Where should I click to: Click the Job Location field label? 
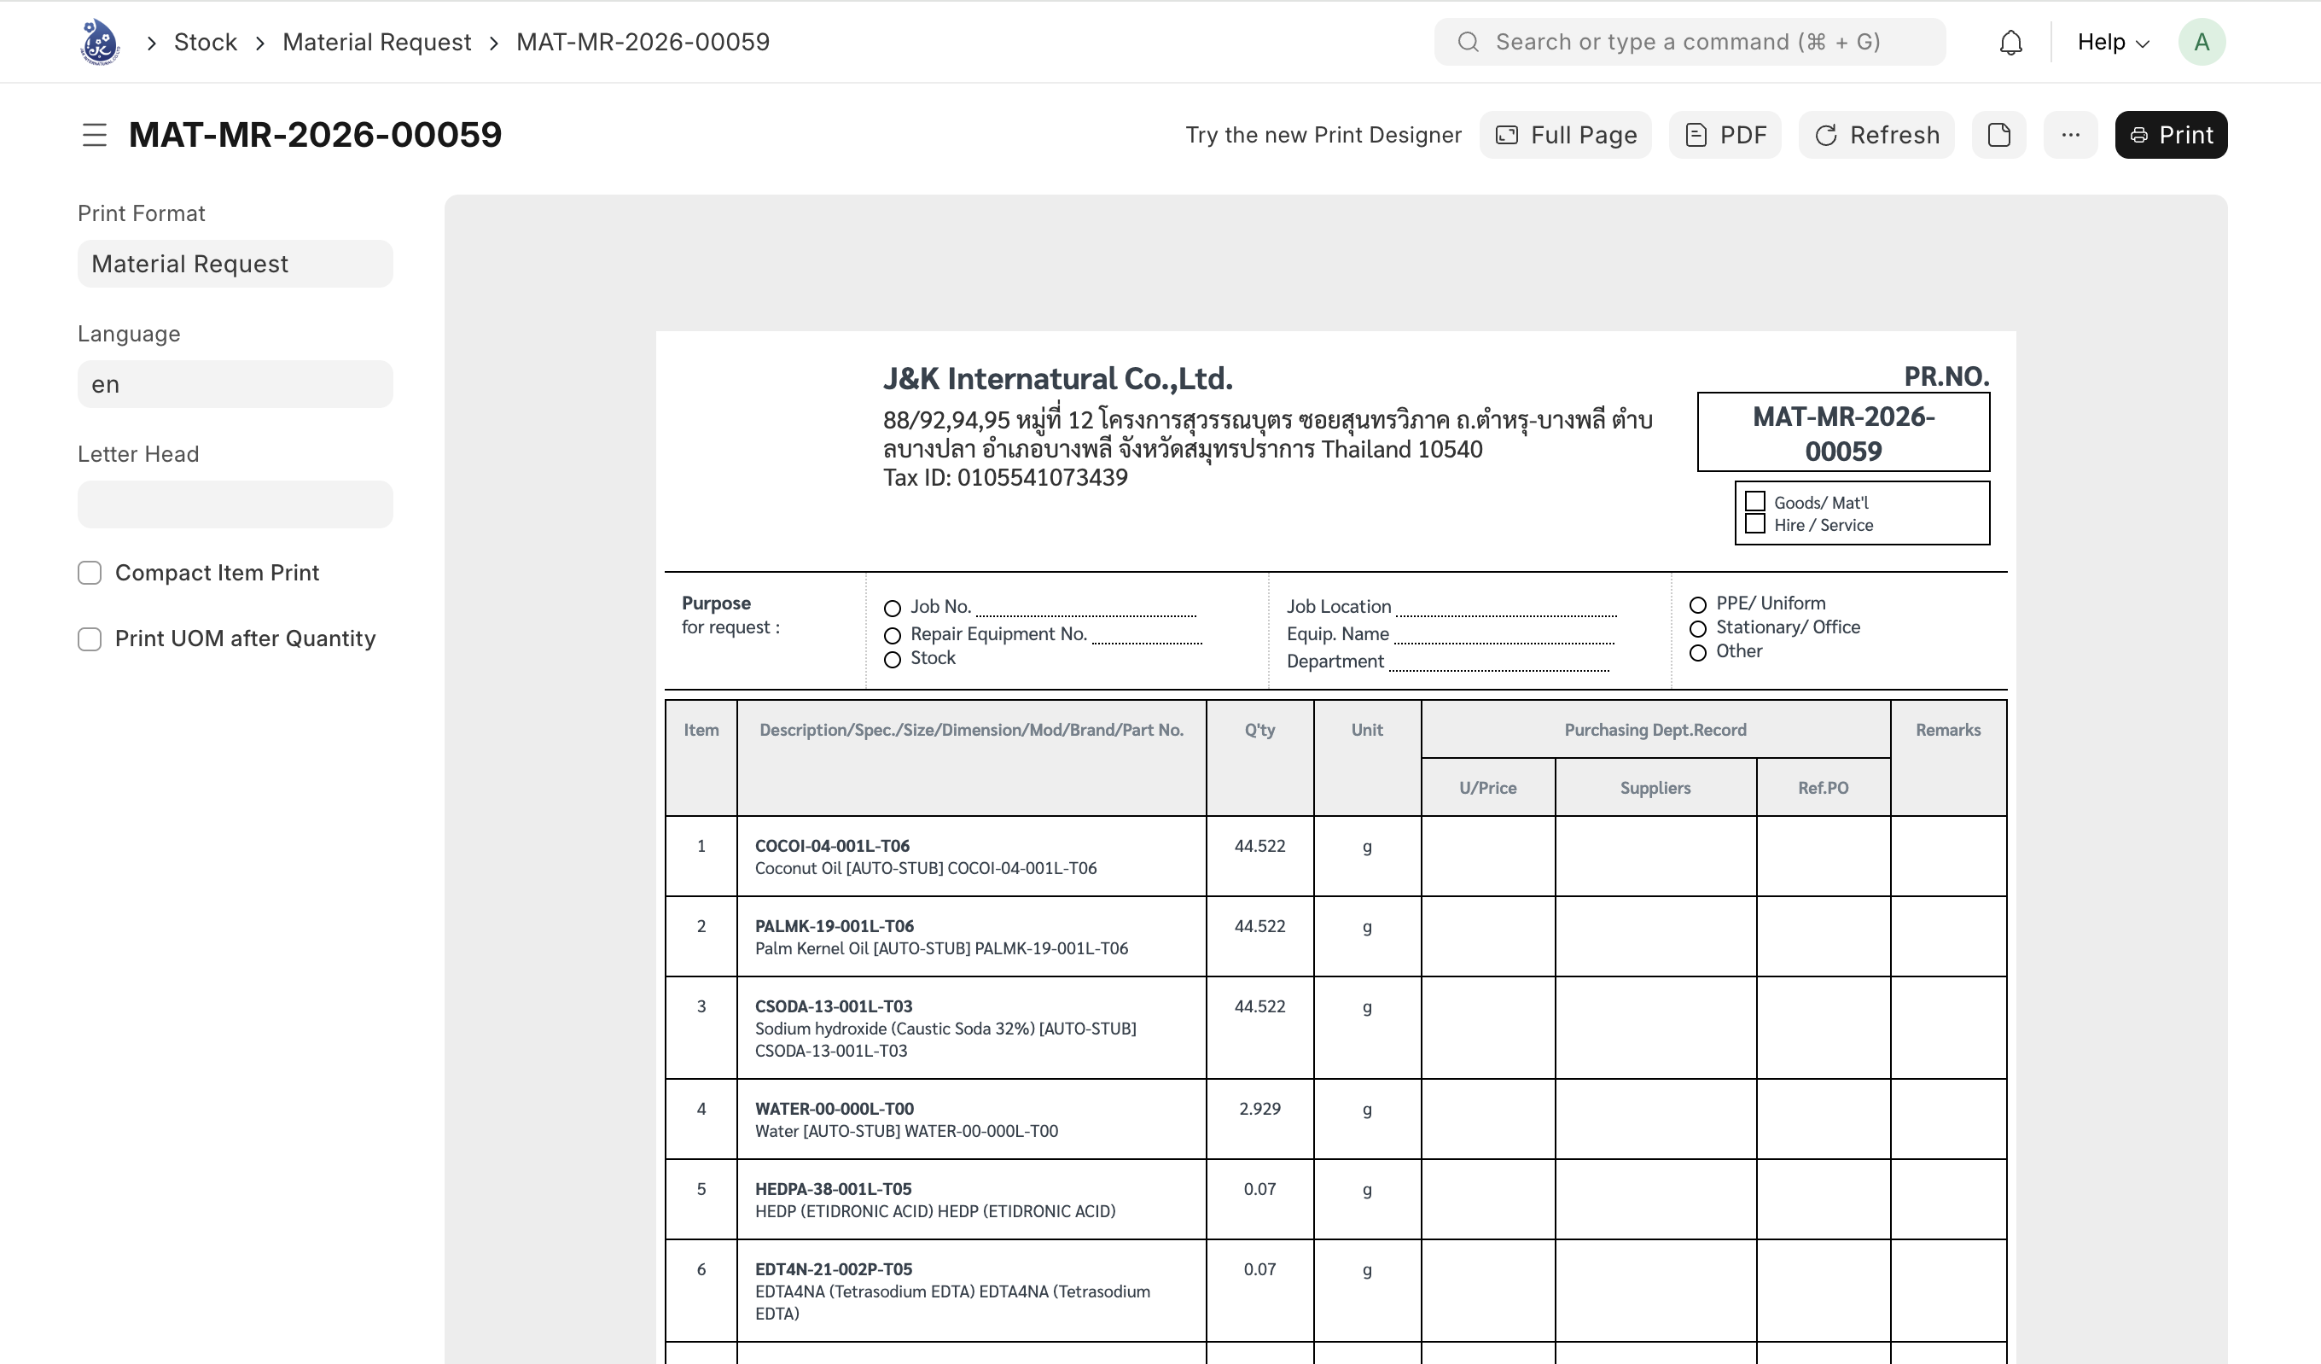1338,606
